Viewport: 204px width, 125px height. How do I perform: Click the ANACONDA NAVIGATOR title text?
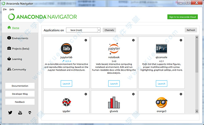(x=47, y=17)
